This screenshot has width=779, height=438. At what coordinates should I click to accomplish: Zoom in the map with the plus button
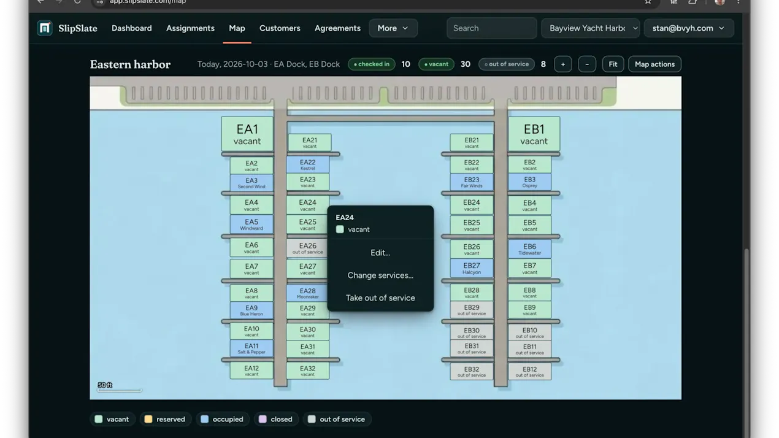562,64
